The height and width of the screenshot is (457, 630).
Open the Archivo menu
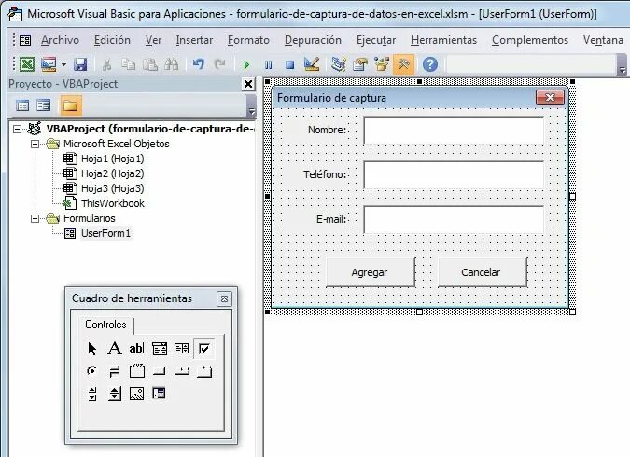pos(60,40)
